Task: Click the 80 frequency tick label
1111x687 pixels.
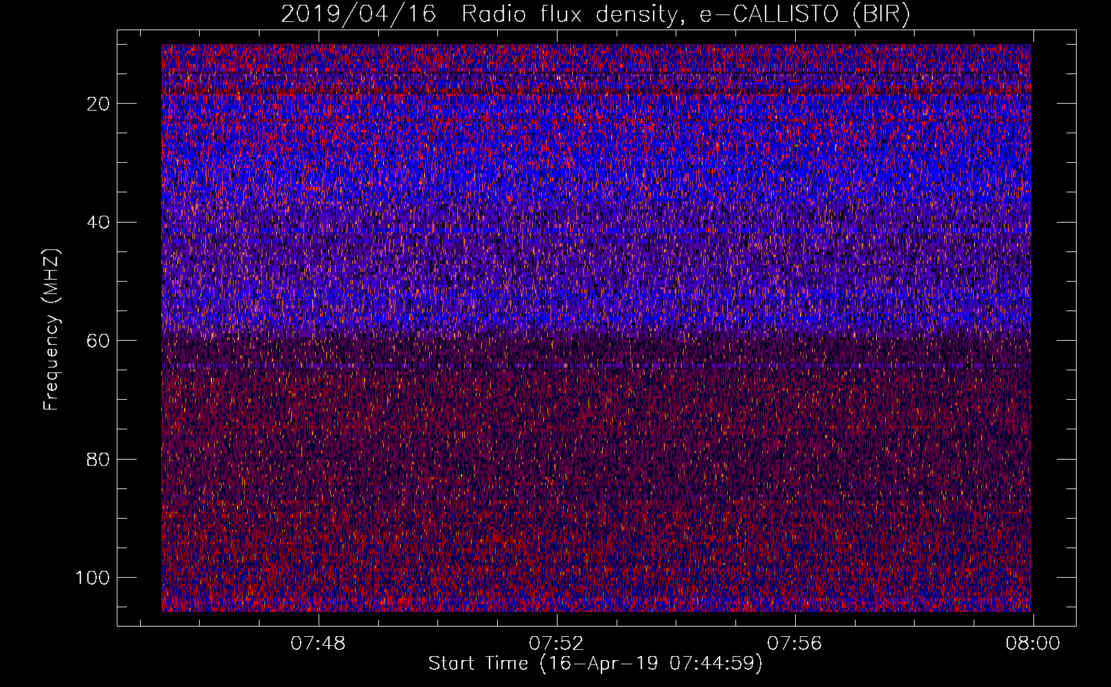Action: (x=99, y=459)
